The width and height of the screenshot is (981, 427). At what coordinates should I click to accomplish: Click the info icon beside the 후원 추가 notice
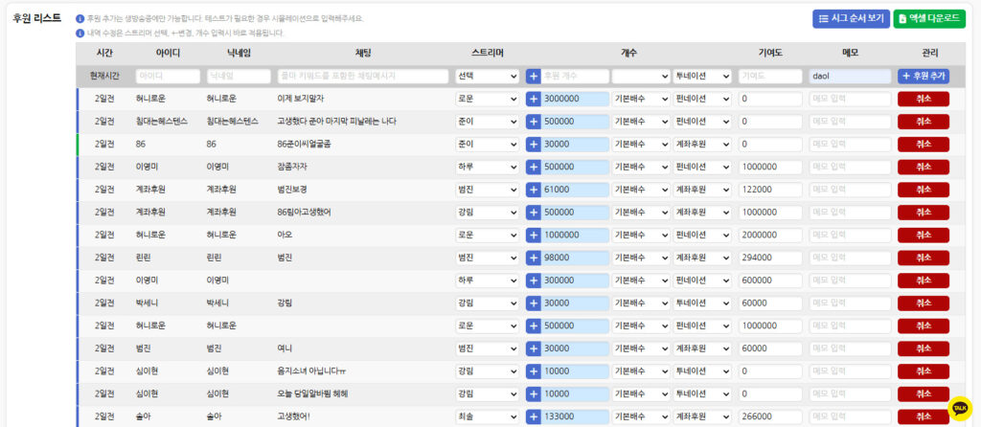[x=80, y=19]
